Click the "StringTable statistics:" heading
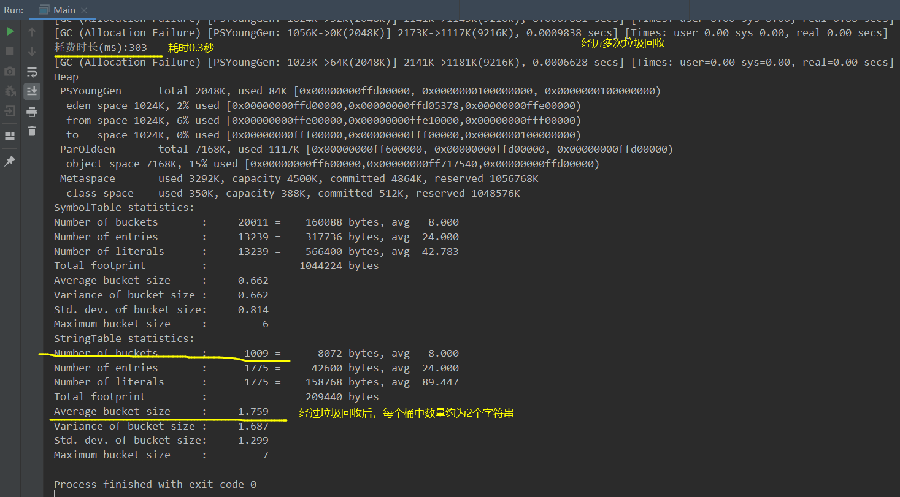The image size is (900, 497). pos(124,338)
